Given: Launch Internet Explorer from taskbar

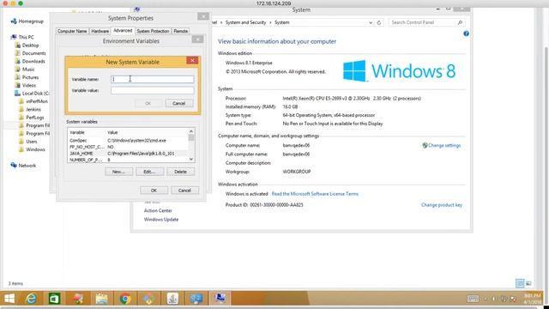Looking at the screenshot, I should tap(31, 299).
